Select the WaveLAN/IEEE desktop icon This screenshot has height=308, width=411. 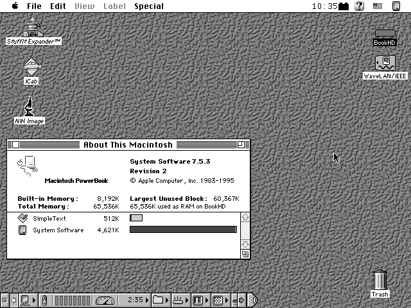click(x=385, y=63)
